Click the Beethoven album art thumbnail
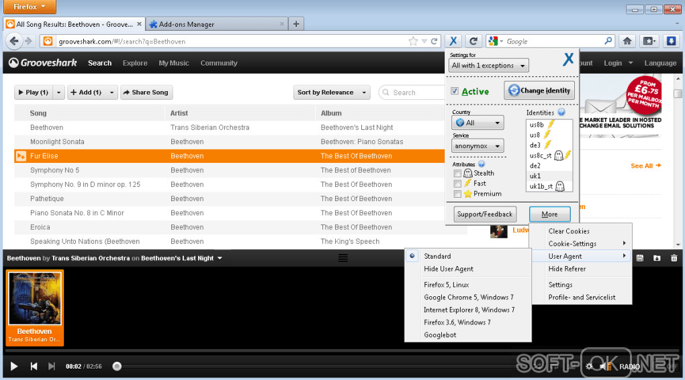 point(34,298)
